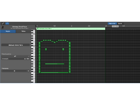Screen dimensions: 140x105
Task: Click the grand piano instrument icon
Action: coord(2,27)
